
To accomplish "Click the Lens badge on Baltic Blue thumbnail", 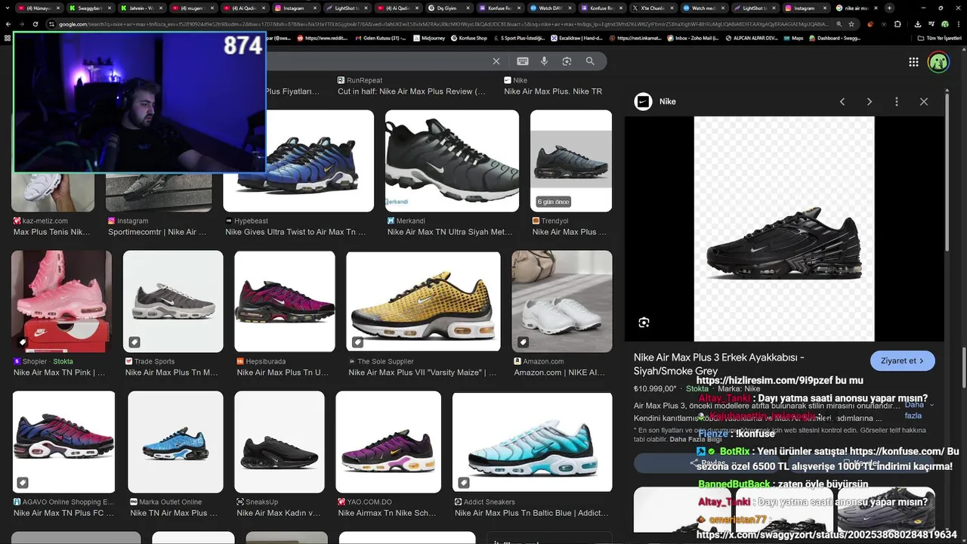I will coord(463,483).
